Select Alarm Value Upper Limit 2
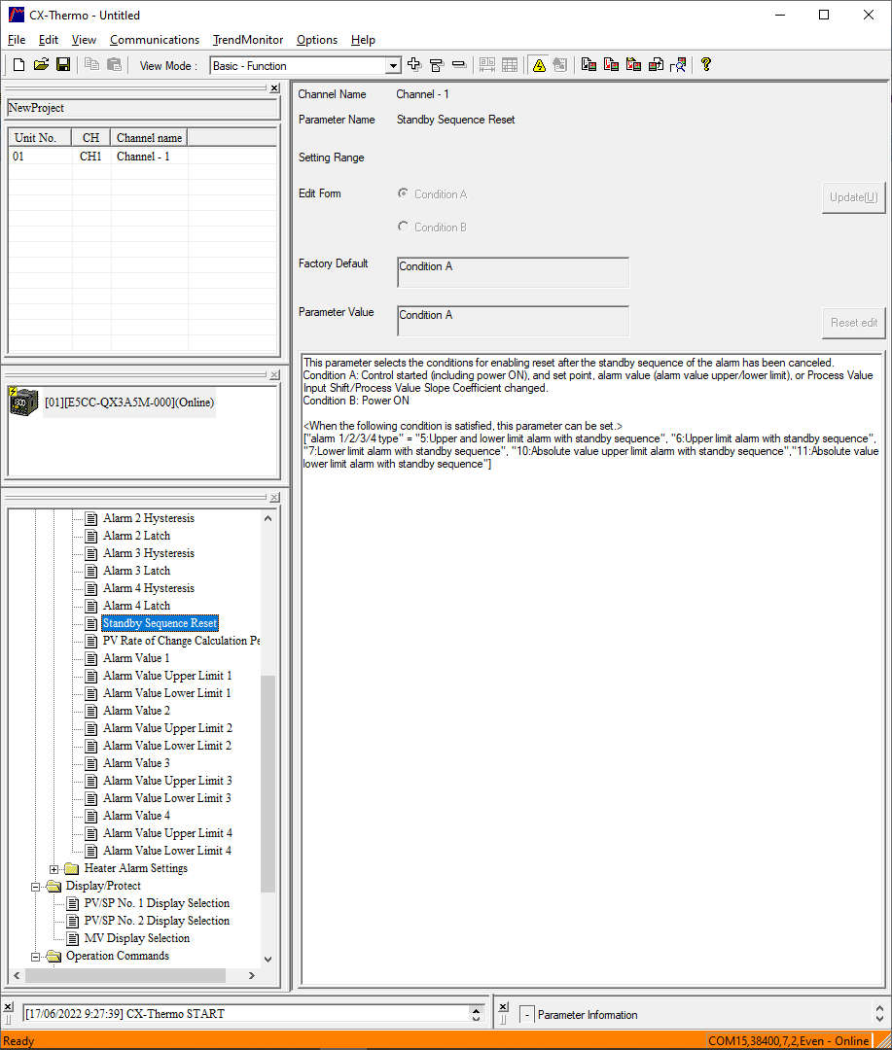The width and height of the screenshot is (892, 1050). [167, 728]
